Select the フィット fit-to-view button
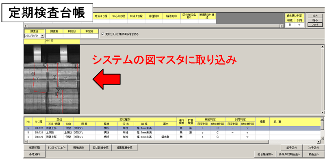Viewport: 325px width, 159px height. coord(314,25)
